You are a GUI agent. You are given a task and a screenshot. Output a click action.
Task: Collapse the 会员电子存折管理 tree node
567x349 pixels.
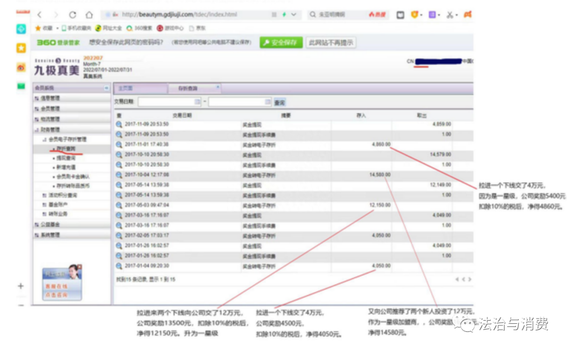(45, 140)
